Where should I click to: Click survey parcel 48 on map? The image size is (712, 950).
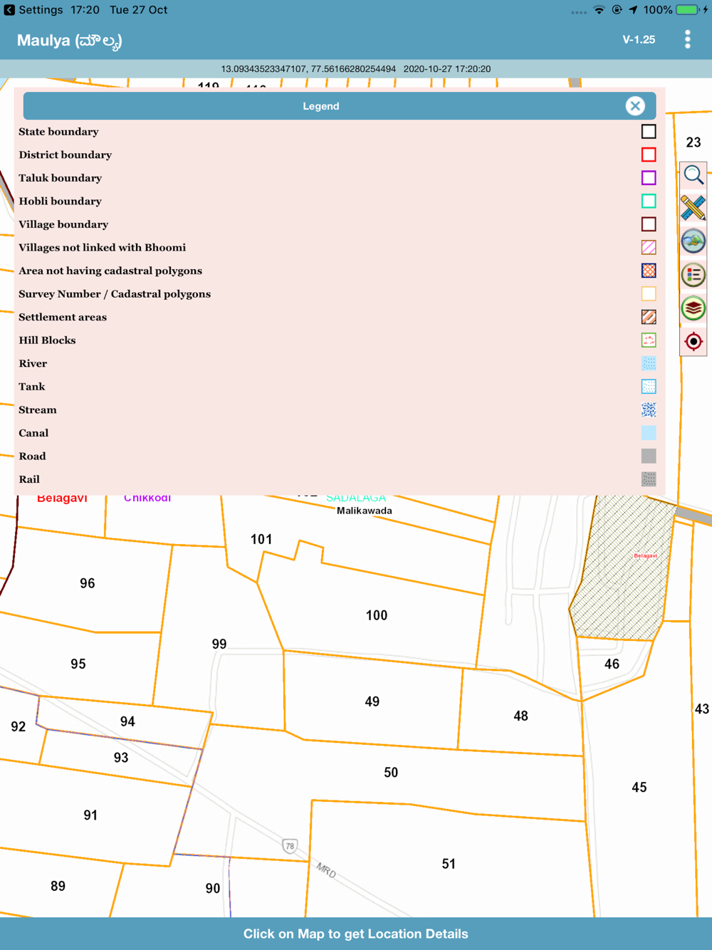coord(521,716)
